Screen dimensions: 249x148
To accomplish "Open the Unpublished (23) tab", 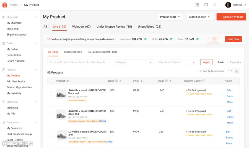I will 149,27.
